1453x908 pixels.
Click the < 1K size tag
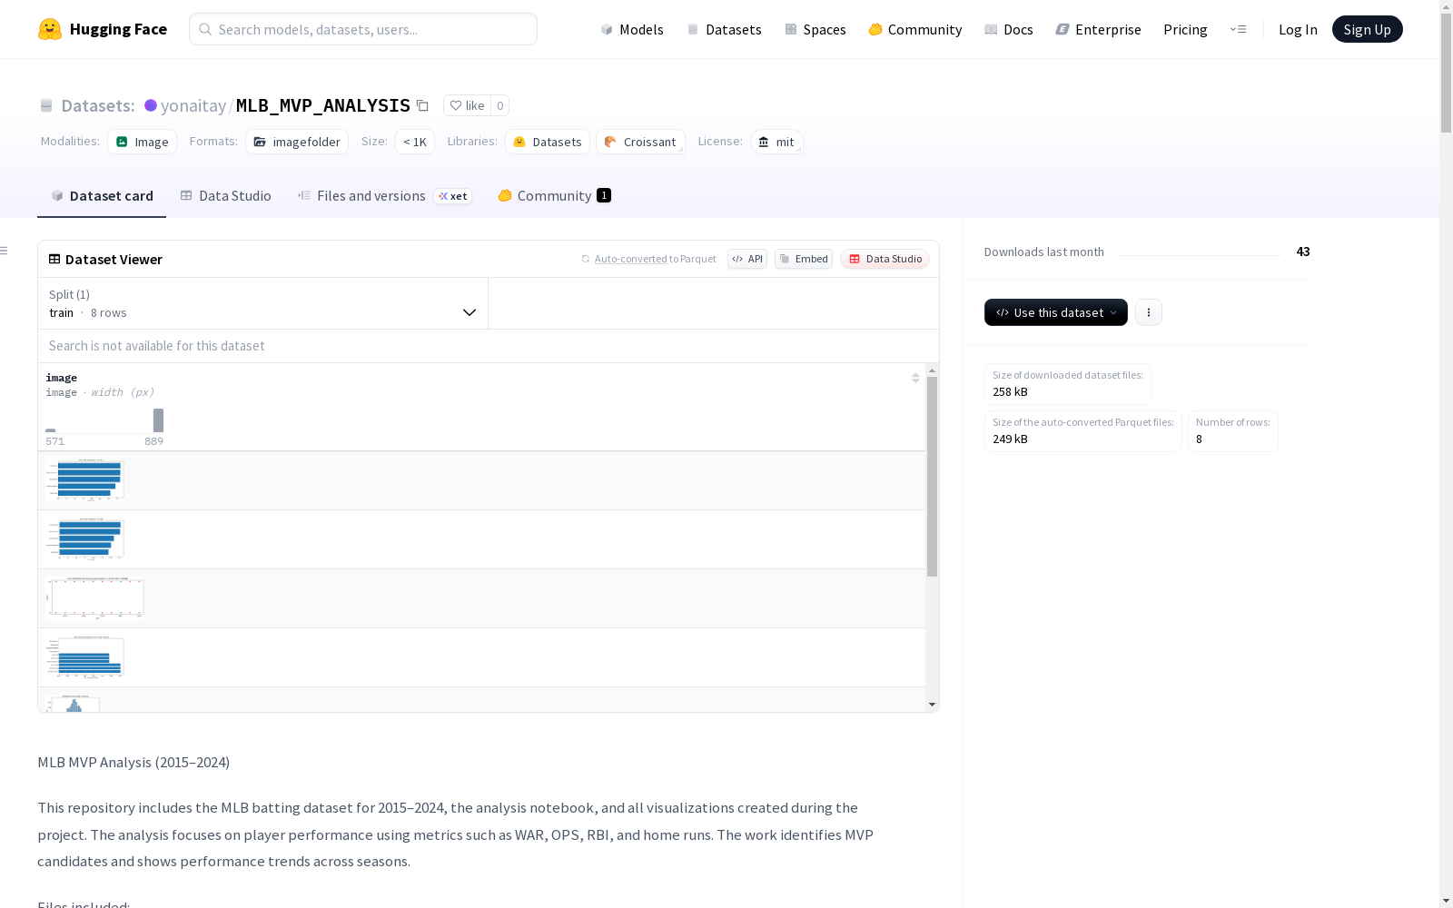click(415, 142)
